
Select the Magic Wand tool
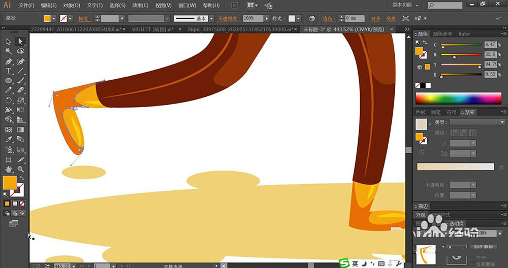[9, 51]
